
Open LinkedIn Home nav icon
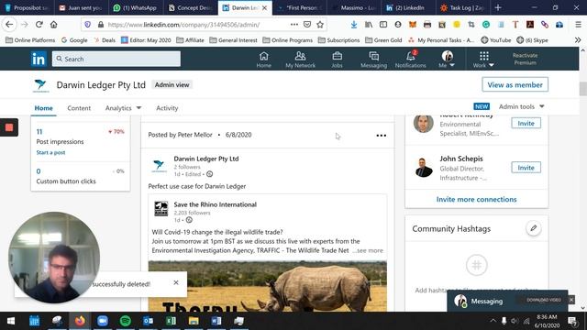click(263, 60)
